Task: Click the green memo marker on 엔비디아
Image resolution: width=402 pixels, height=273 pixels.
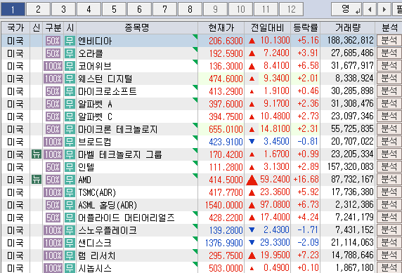Action: [195, 36]
